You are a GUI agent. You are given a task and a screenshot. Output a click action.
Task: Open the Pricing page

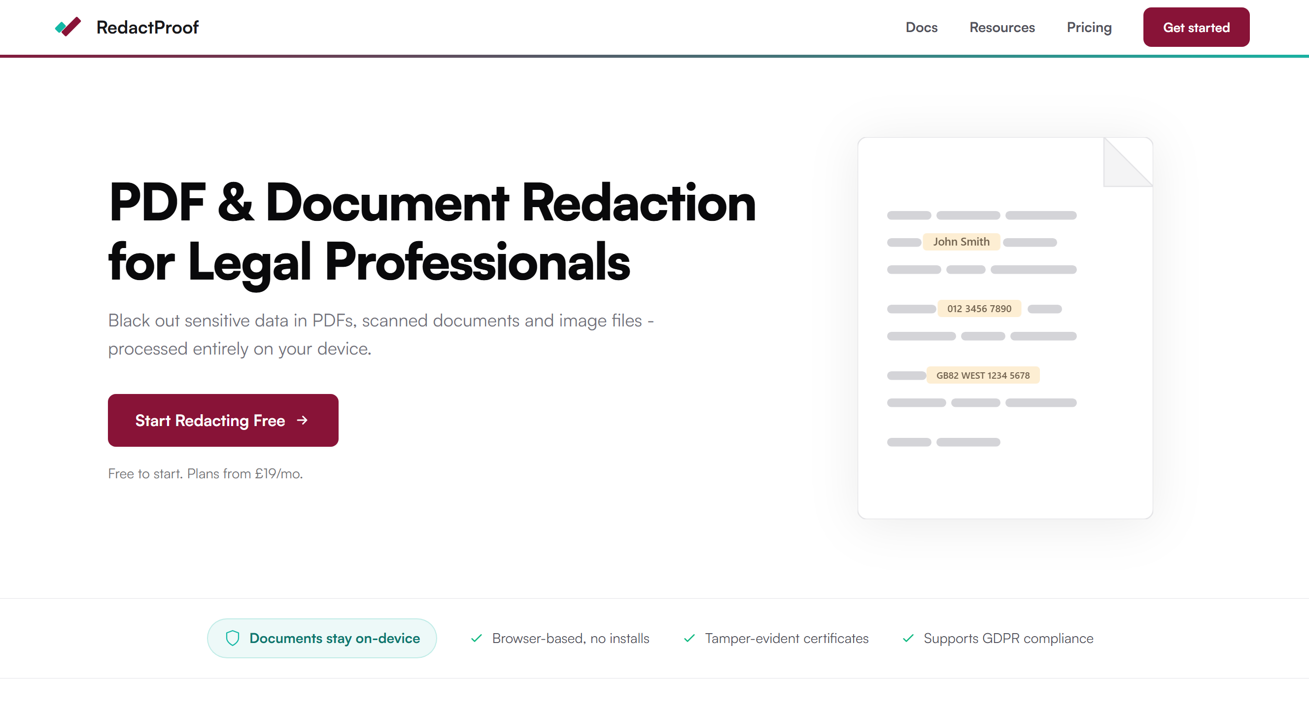click(1089, 28)
